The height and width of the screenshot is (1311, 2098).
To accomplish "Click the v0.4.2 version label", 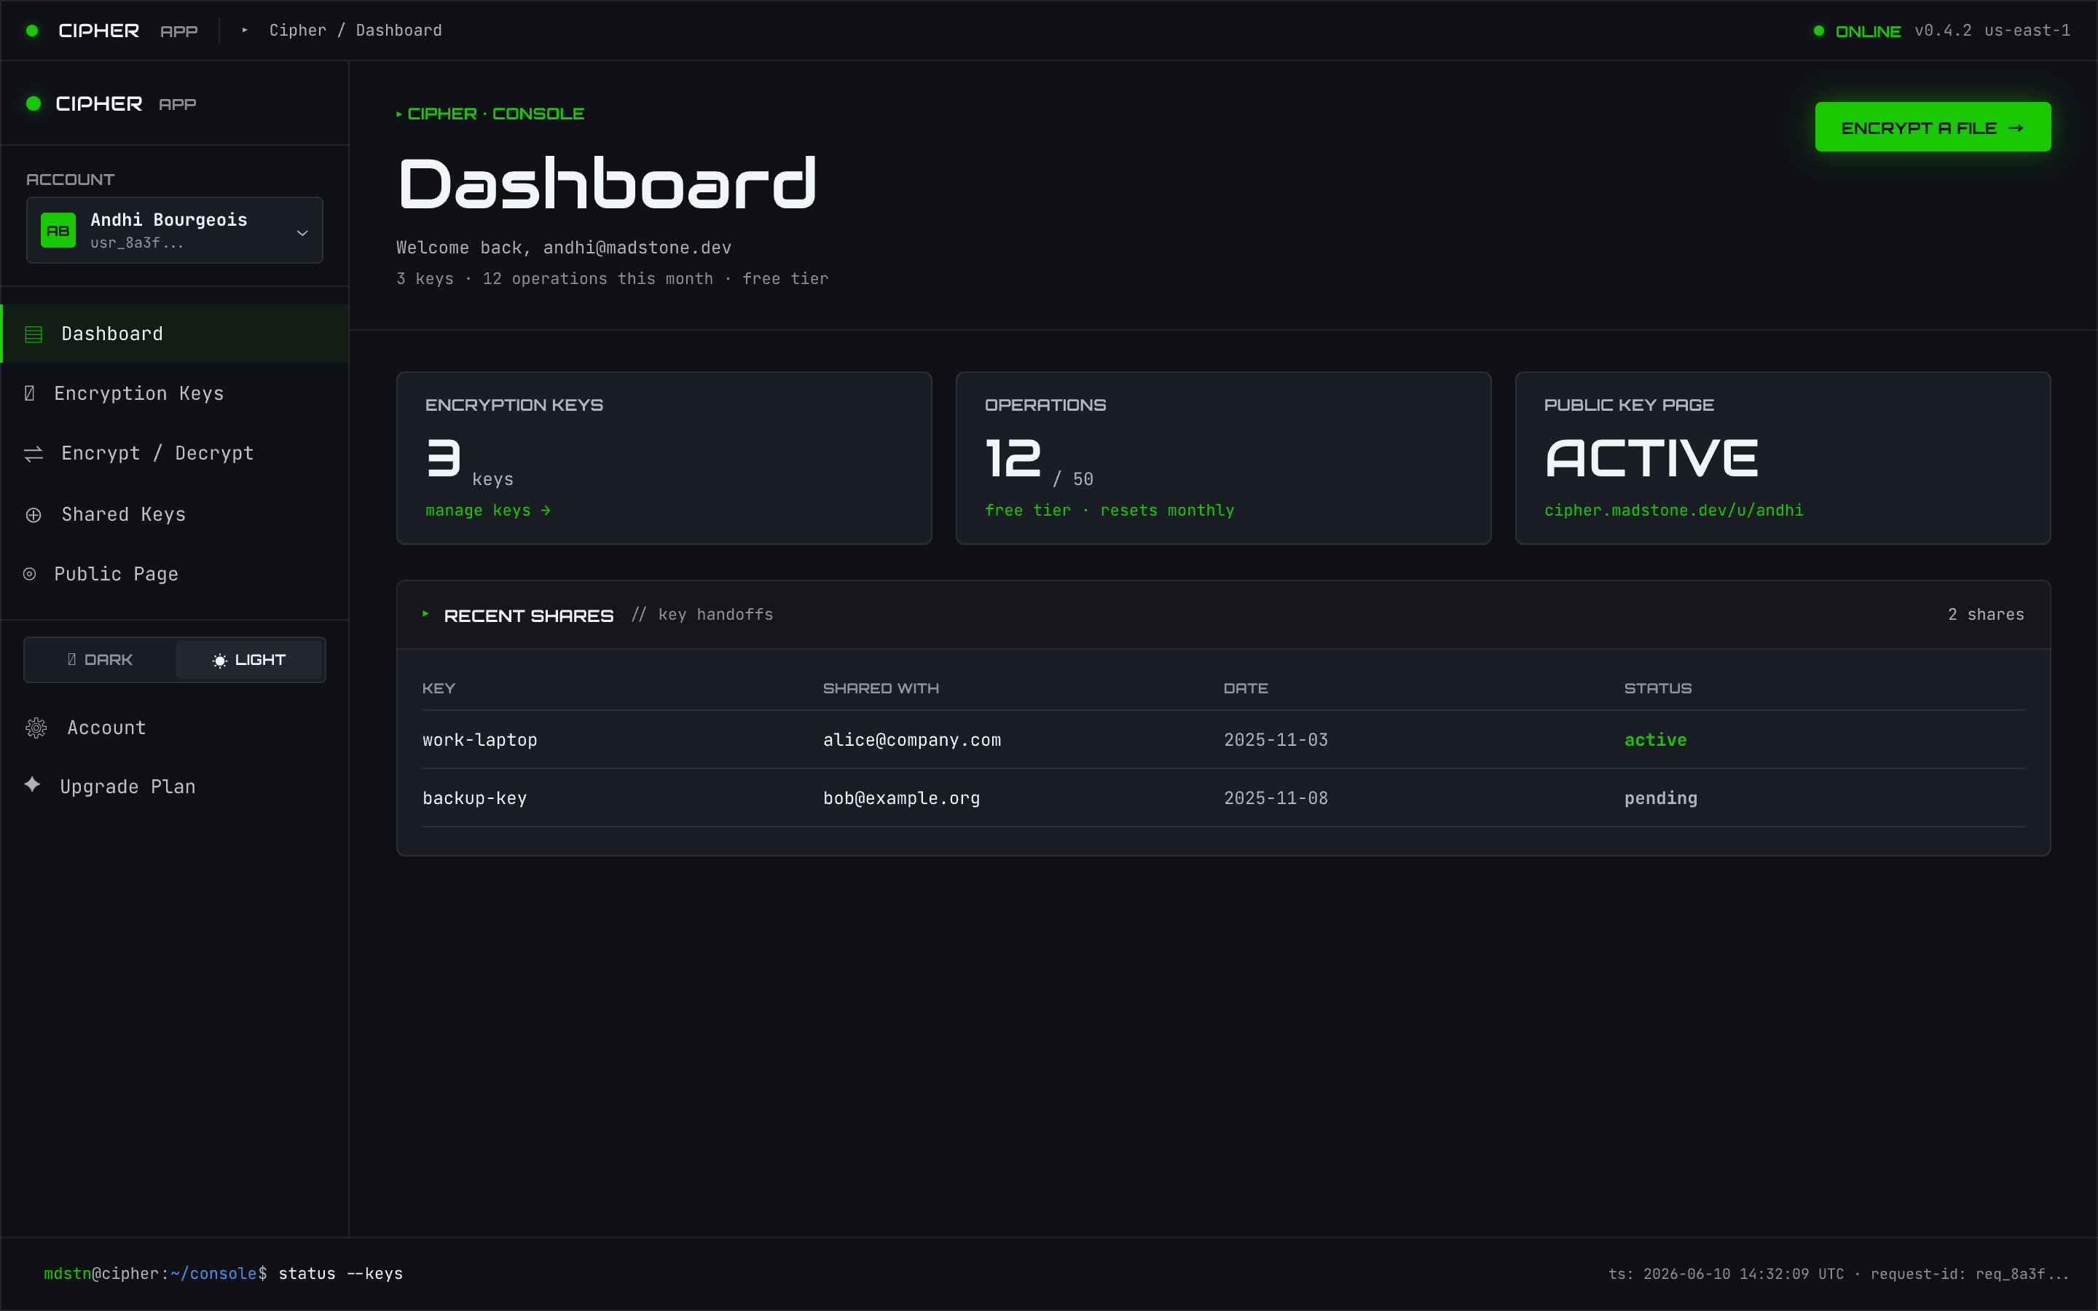I will click(1943, 31).
